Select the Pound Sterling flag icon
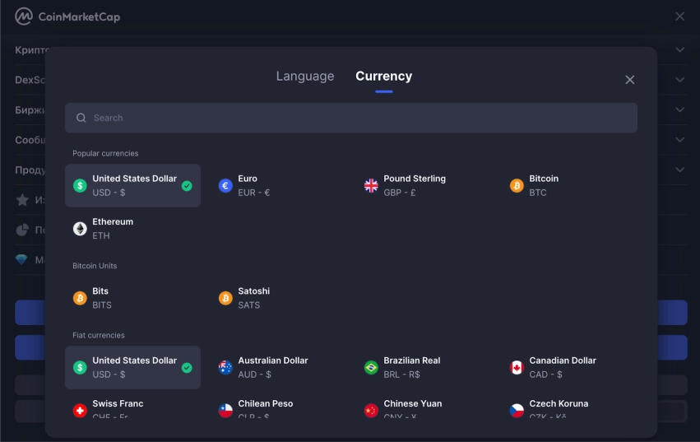700x442 pixels. [x=371, y=186]
